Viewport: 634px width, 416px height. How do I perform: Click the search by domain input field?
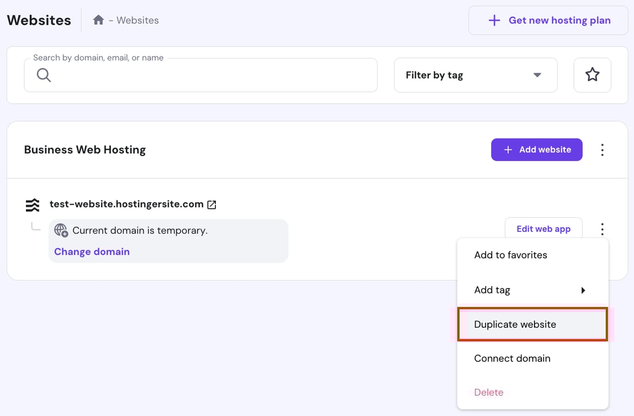200,75
